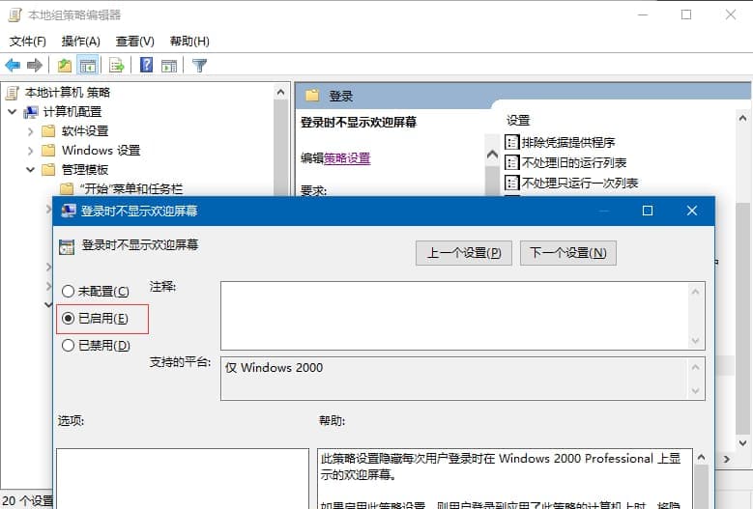Select 排除凭据提供程序 in settings list
753x509 pixels.
coord(568,142)
